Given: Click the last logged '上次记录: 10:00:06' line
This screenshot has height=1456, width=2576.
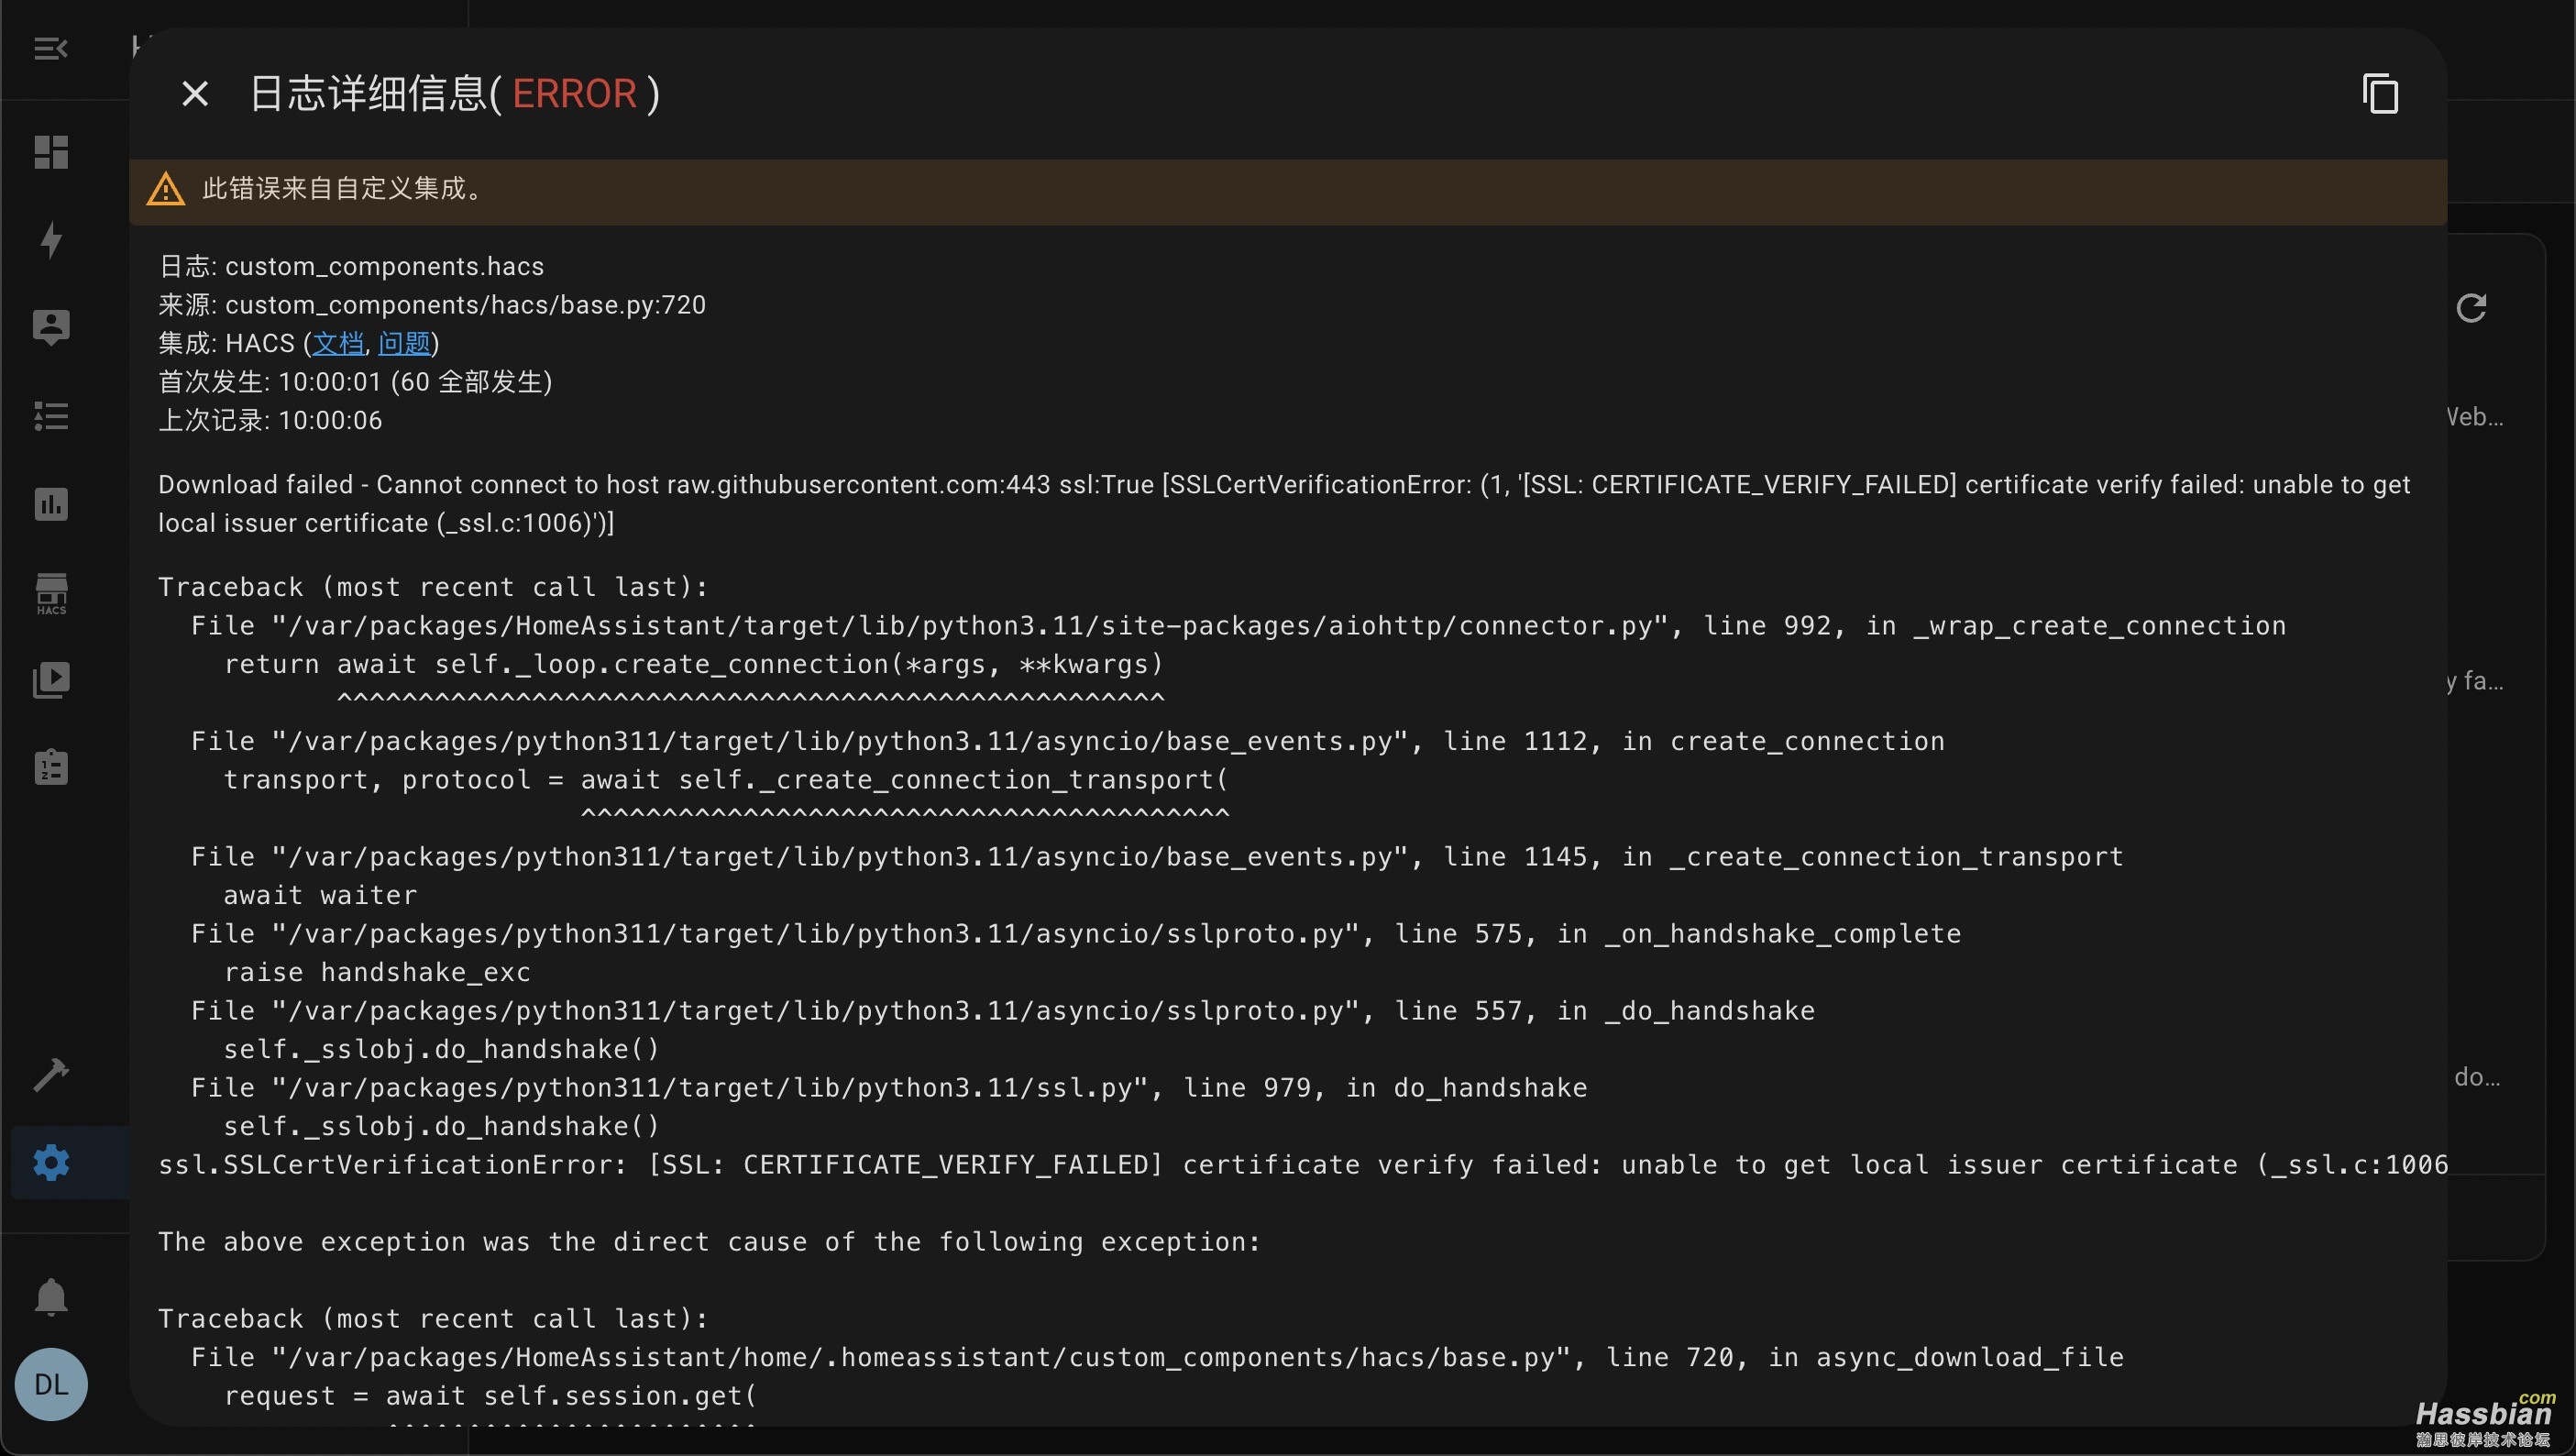Looking at the screenshot, I should (x=270, y=420).
